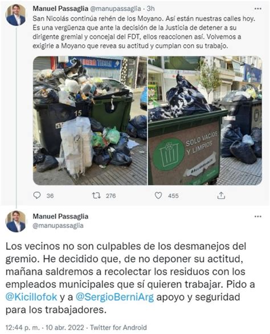Click the share upload icon
Screen dimensions: 270x334
coord(221,195)
